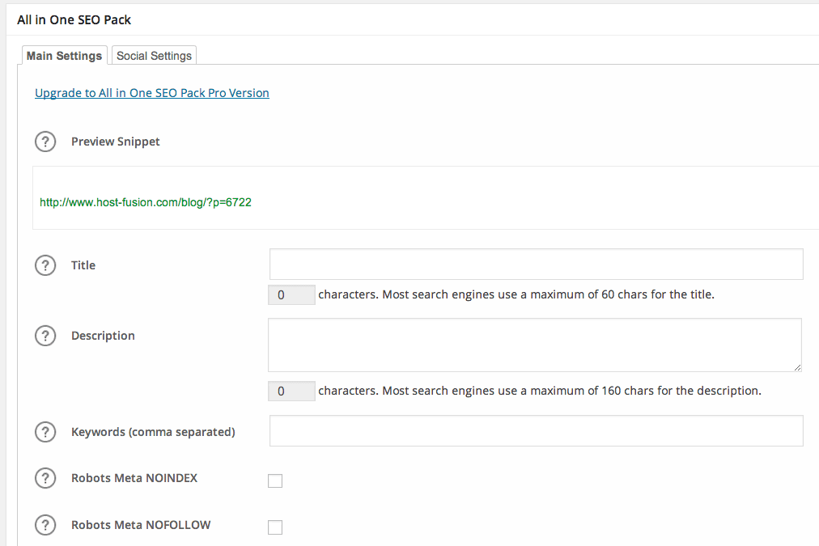Viewport: 819px width, 546px height.
Task: Focus the Keywords input box
Action: [536, 431]
